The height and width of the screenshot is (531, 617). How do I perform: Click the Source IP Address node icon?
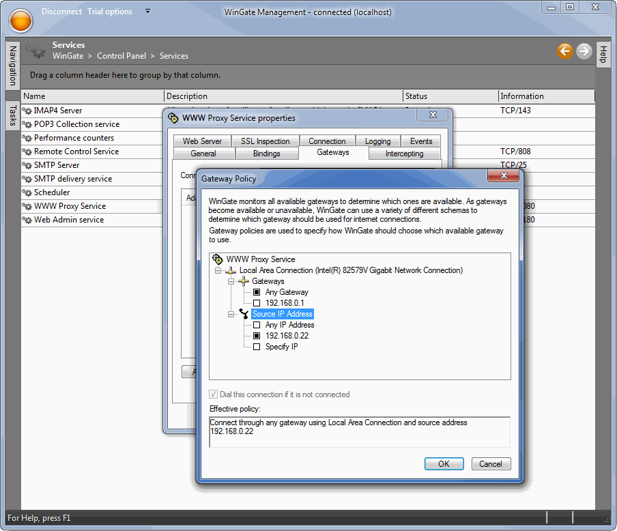click(x=244, y=314)
